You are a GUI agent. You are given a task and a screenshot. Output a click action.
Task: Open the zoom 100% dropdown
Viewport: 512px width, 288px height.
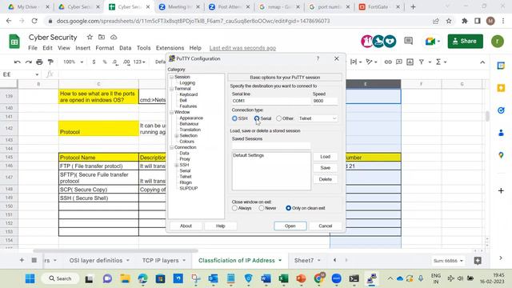click(74, 62)
